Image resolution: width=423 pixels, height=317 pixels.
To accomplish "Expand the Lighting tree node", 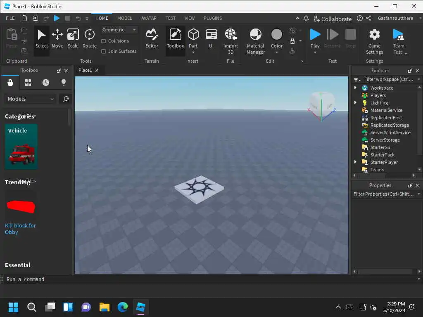I will click(x=355, y=103).
